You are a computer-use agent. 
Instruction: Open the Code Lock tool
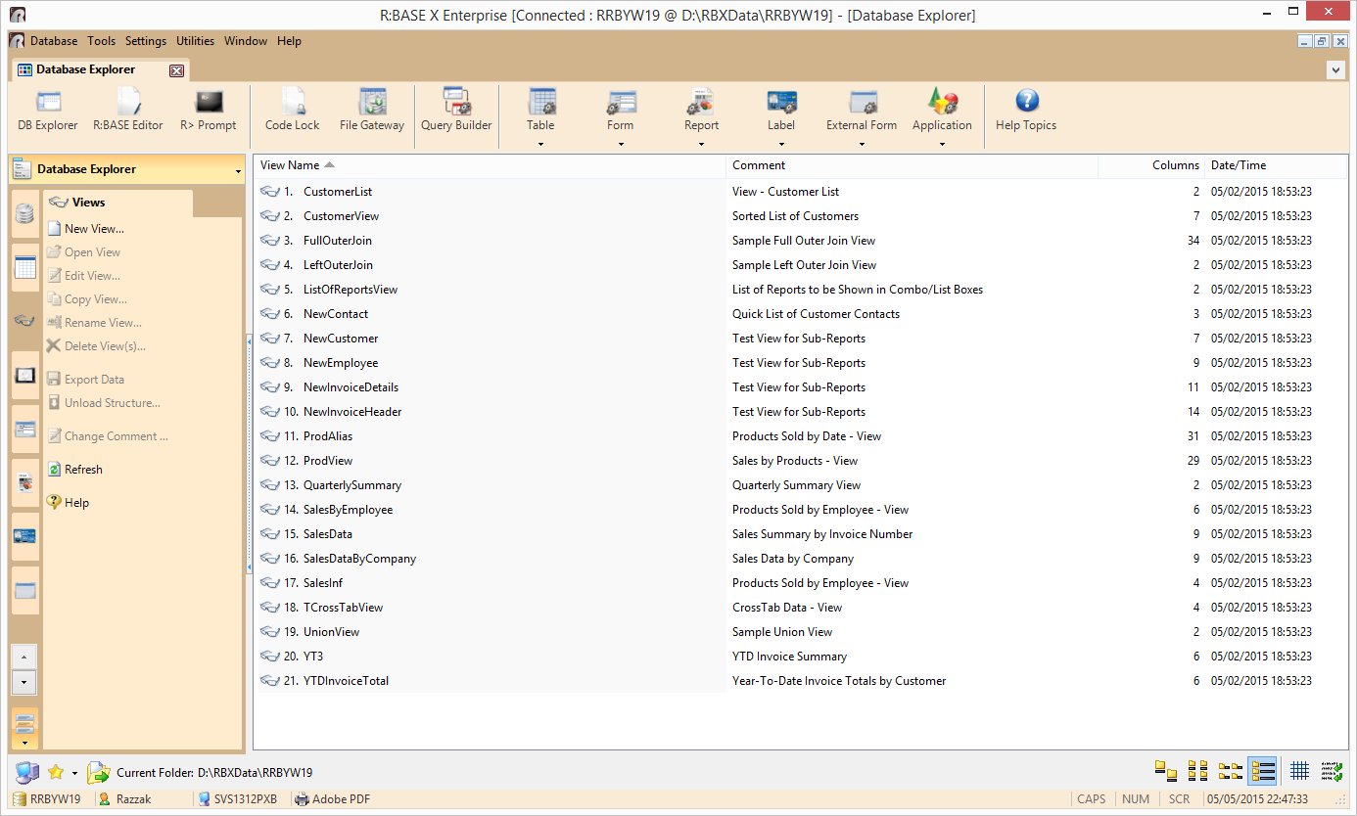point(292,110)
